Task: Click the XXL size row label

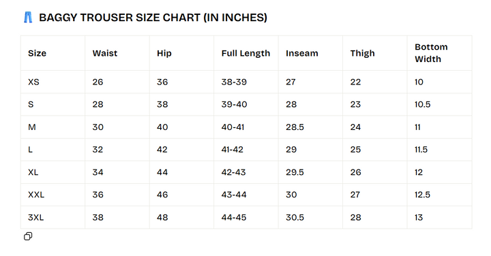Action: click(x=36, y=195)
